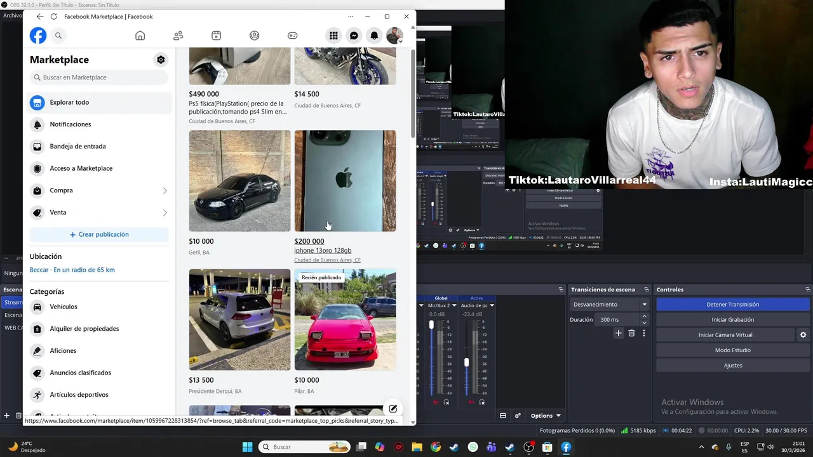Click the Buscar en Marketplace search field

point(99,77)
